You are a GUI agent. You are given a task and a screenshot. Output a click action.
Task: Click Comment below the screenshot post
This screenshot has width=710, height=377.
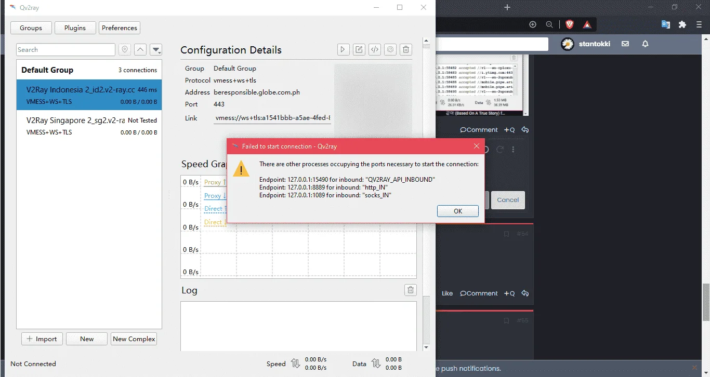point(479,130)
